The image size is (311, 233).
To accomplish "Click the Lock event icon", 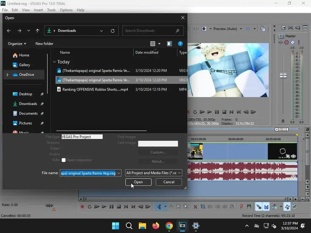I will tap(232, 207).
